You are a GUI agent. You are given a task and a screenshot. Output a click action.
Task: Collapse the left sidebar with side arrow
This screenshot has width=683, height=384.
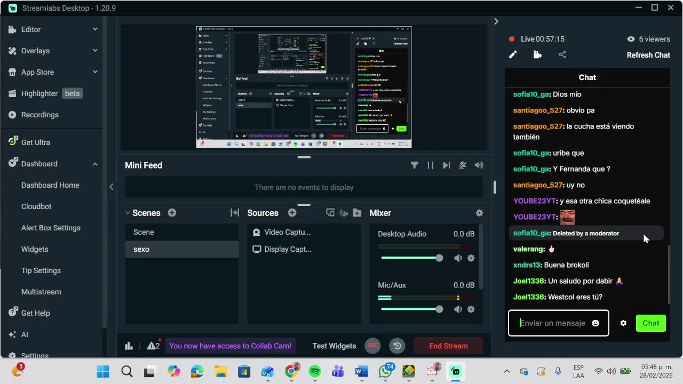click(x=111, y=187)
